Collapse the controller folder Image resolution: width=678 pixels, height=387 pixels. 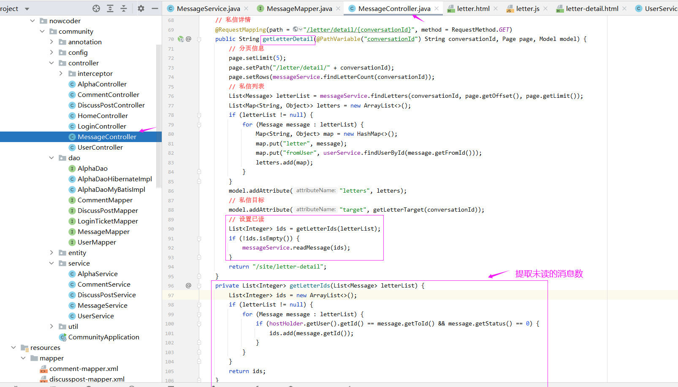(x=52, y=63)
